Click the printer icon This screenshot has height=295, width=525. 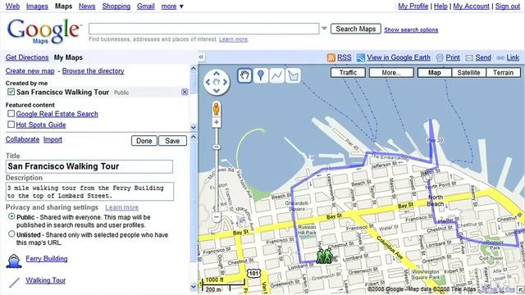[x=440, y=58]
